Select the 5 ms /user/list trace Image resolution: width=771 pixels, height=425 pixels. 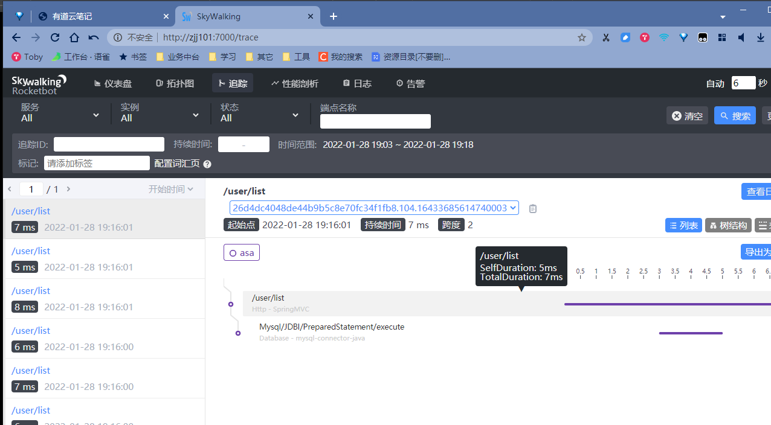(x=105, y=259)
